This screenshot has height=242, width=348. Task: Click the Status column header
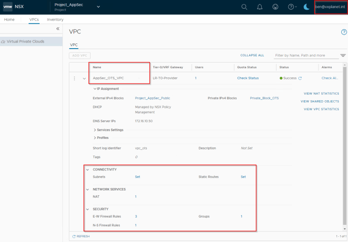tap(284, 67)
